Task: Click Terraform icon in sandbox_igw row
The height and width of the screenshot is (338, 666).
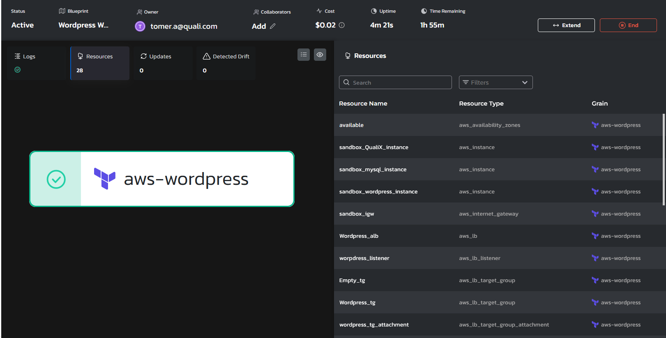Action: [x=595, y=214]
